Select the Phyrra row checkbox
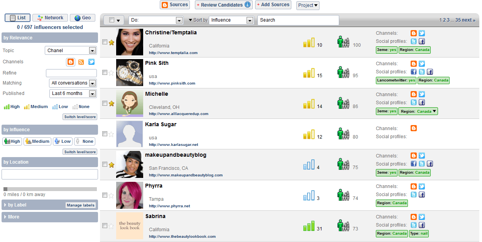This screenshot has height=242, width=482. [105, 195]
